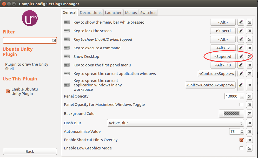Open the Decorations tab

(90, 12)
